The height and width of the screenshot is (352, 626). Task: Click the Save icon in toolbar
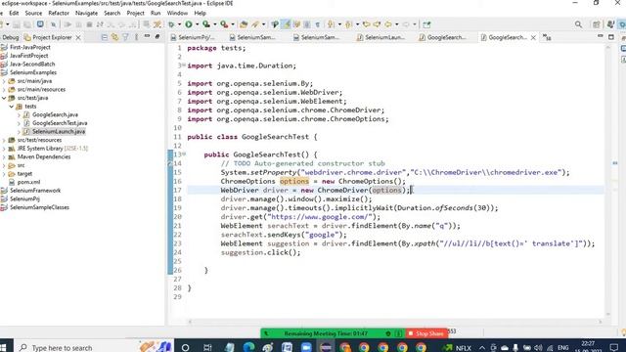[x=17, y=24]
